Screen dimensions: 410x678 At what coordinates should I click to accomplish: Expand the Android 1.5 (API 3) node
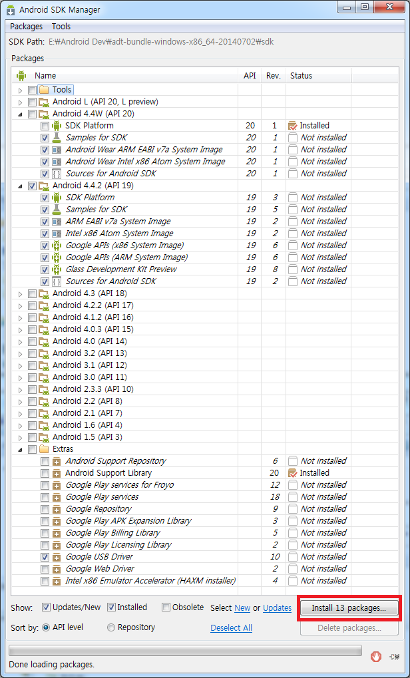point(20,438)
